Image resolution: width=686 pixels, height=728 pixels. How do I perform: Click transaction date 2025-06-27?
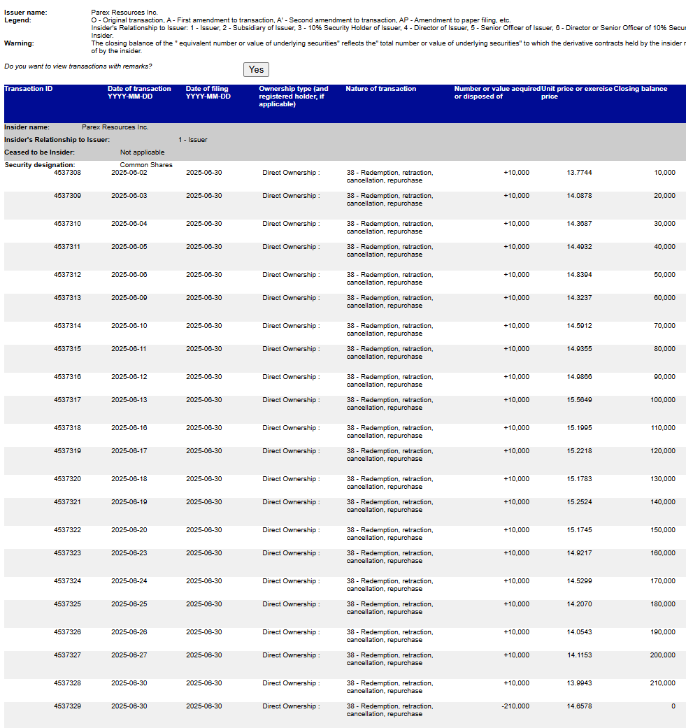coord(129,655)
